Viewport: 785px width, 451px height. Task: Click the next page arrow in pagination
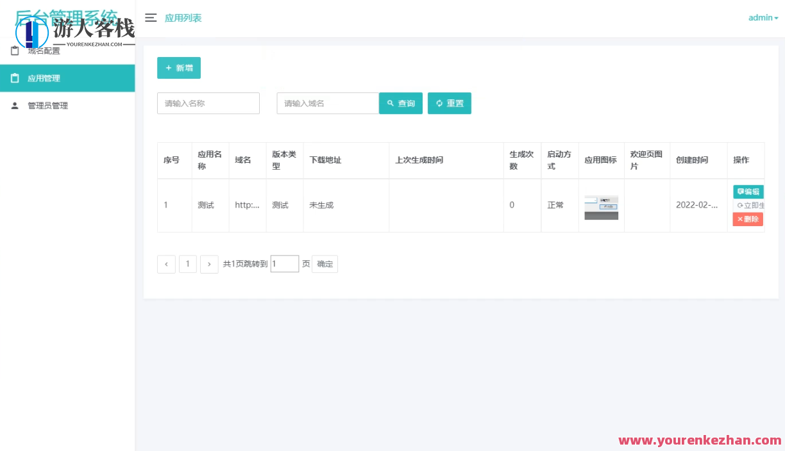(x=209, y=263)
